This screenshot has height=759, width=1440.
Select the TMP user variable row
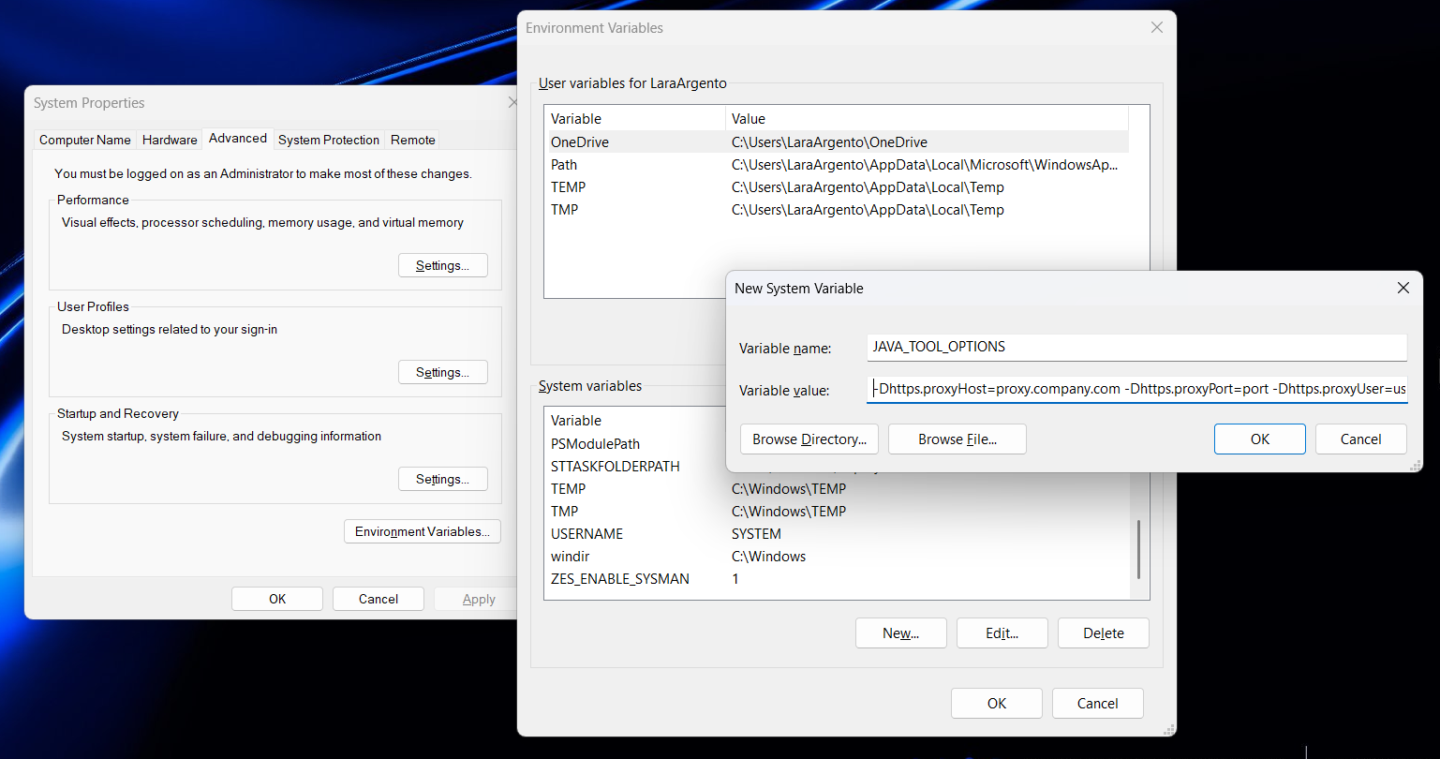tap(837, 210)
